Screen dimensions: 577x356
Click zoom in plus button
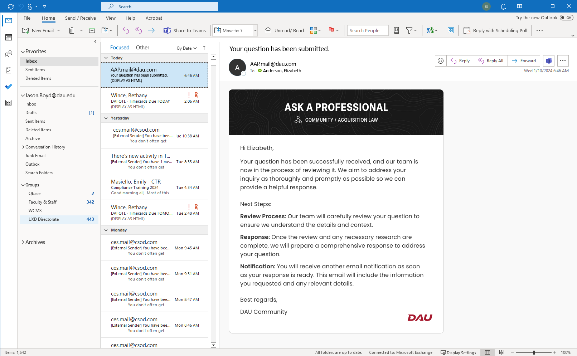pos(555,352)
